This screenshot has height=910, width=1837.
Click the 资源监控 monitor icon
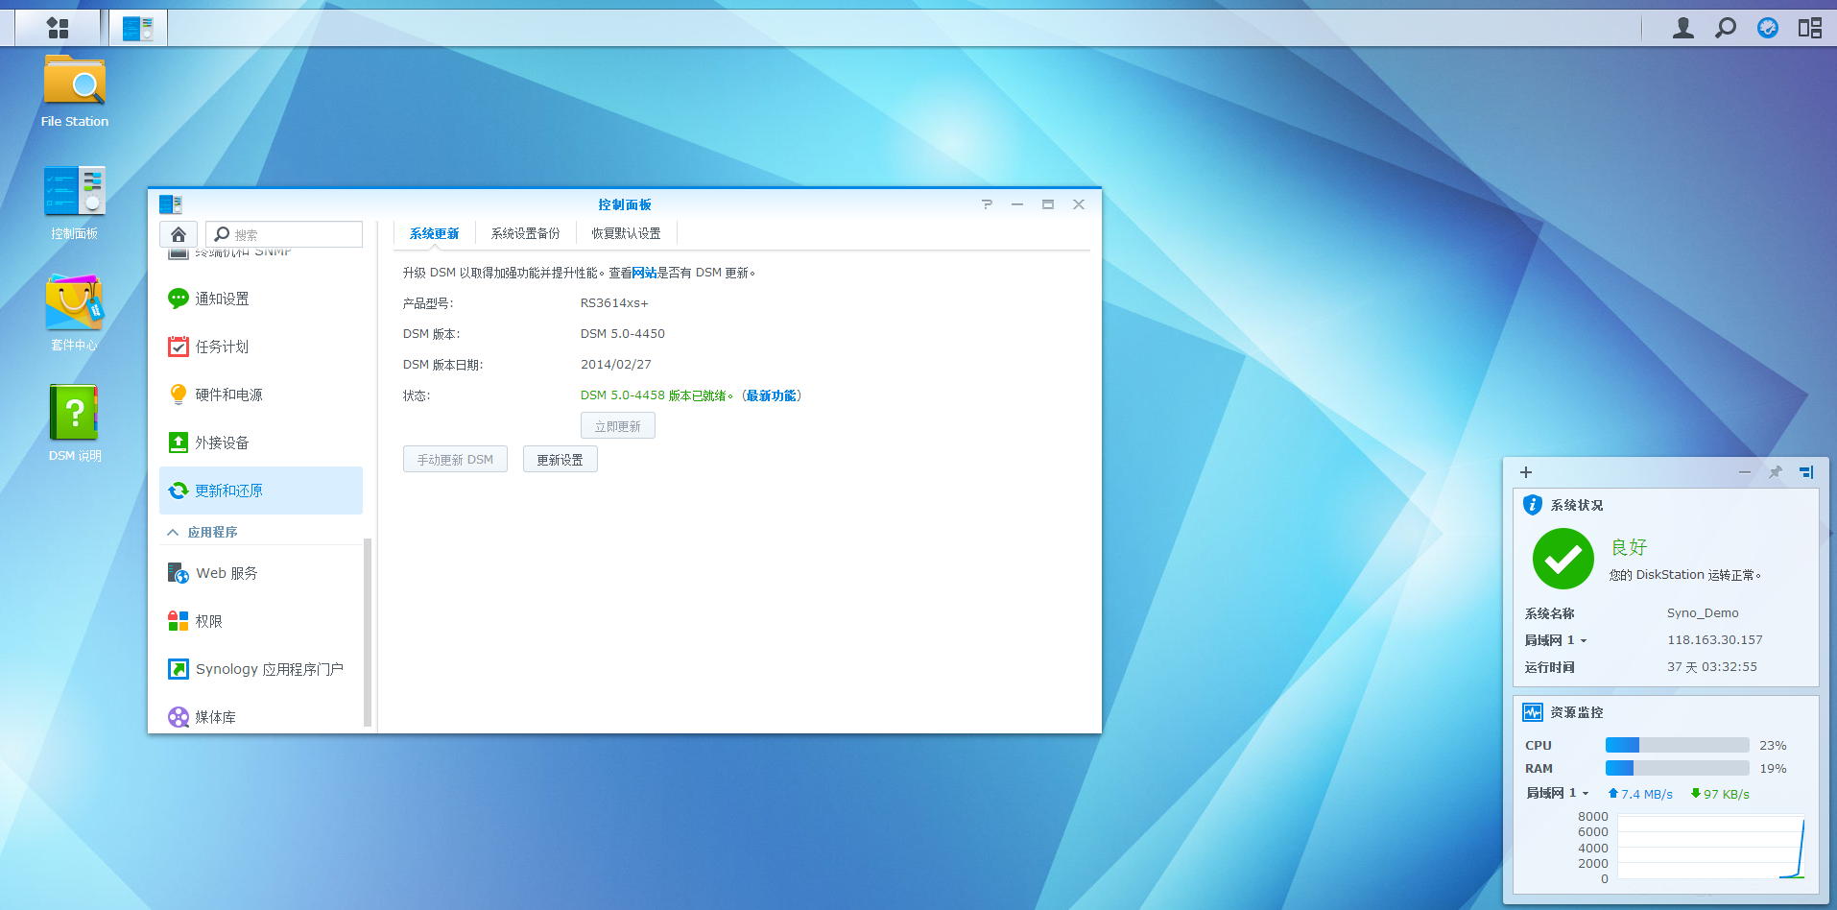(x=1533, y=712)
